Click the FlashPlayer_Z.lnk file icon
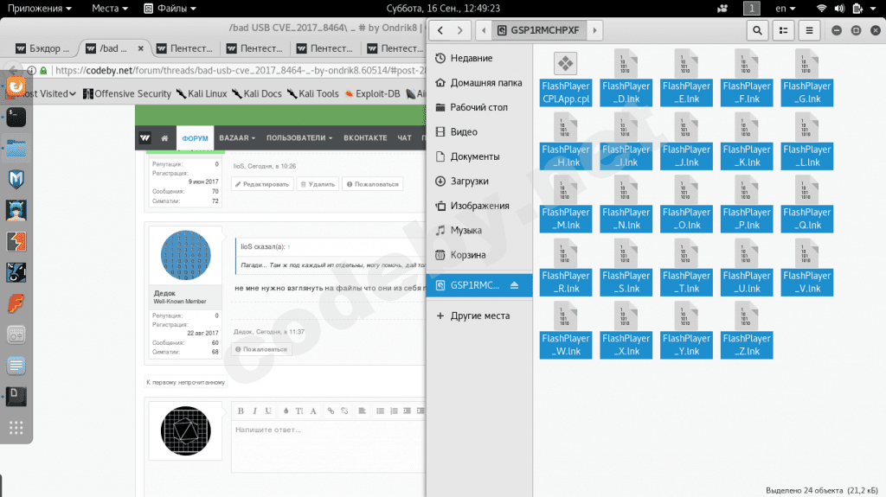The height and width of the screenshot is (497, 886). 747,330
